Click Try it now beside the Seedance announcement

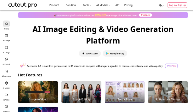[171, 66]
